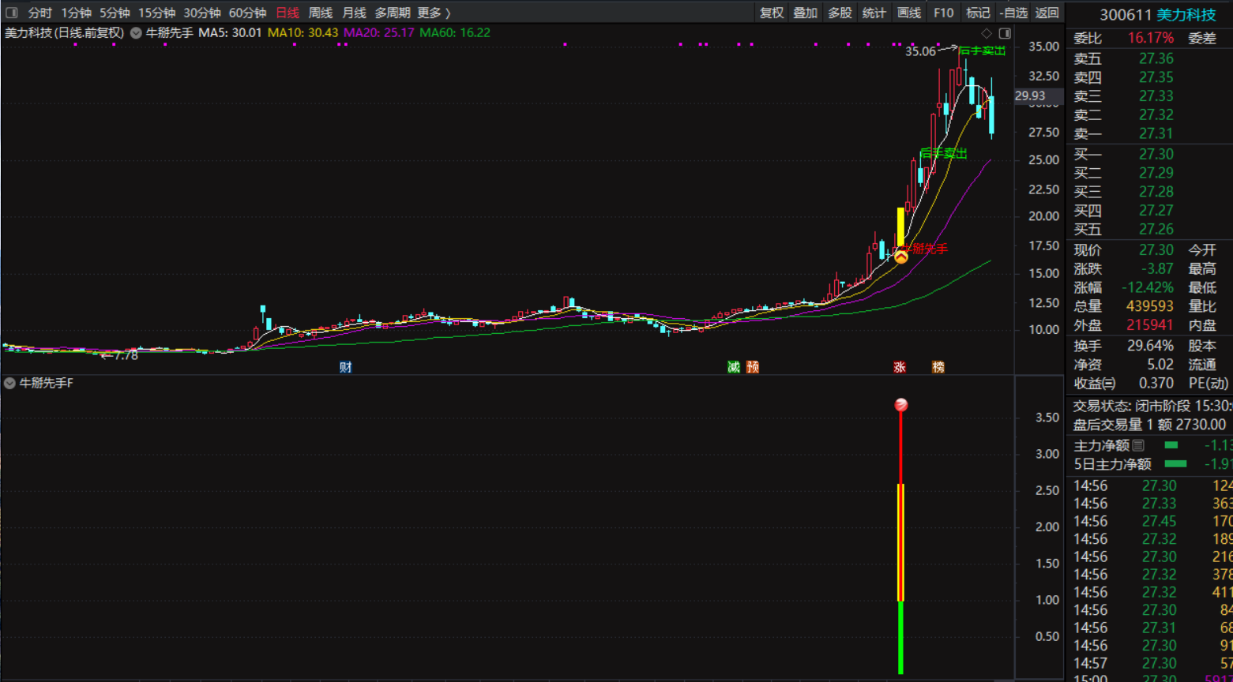
Task: Expand the 牛掰先手F sub-indicator dropdown
Action: click(x=9, y=384)
